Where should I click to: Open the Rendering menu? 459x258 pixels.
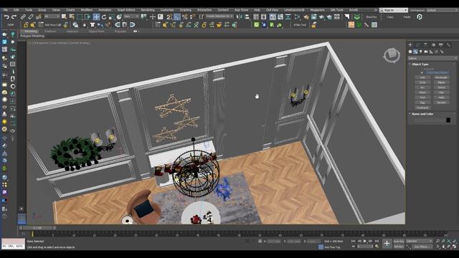pos(148,10)
